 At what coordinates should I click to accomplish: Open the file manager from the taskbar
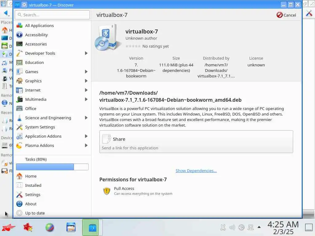(71, 227)
